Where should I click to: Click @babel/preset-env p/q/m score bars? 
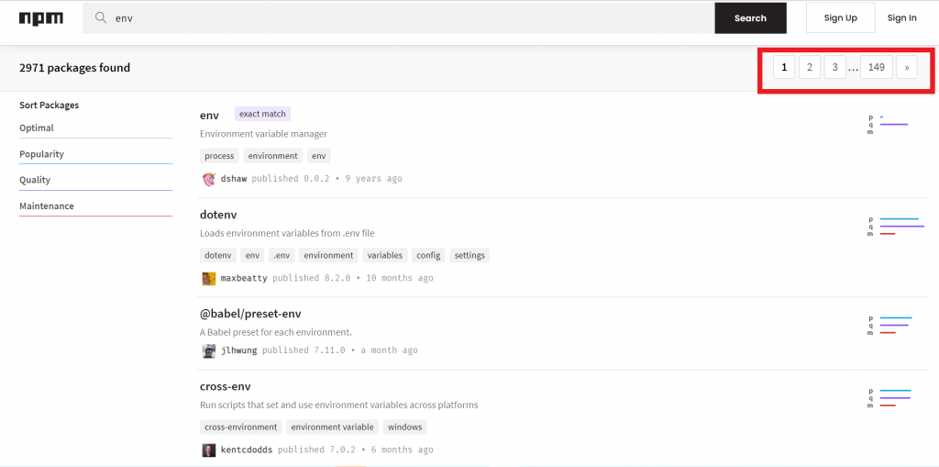click(889, 326)
